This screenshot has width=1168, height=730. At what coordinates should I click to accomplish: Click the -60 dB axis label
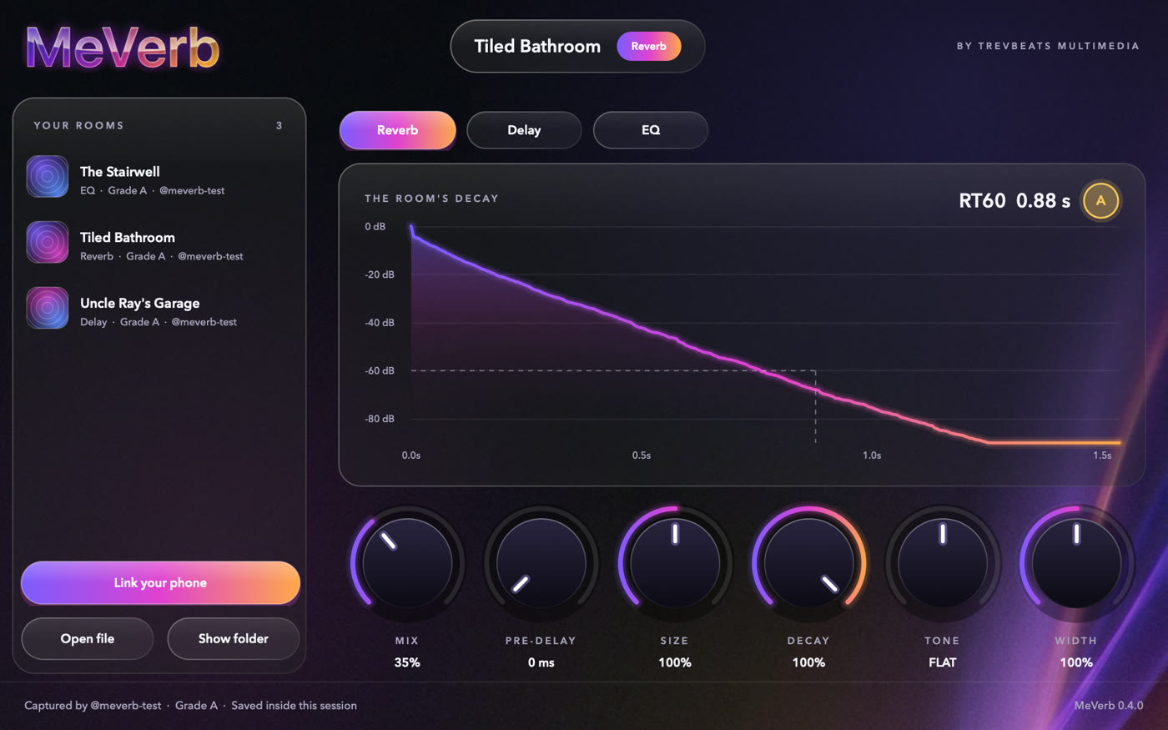[x=380, y=370]
